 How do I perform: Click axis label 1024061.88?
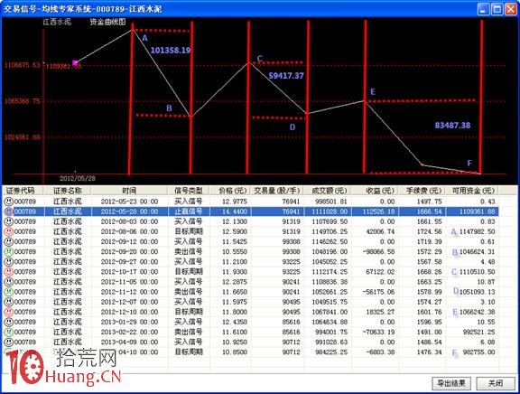(x=22, y=136)
